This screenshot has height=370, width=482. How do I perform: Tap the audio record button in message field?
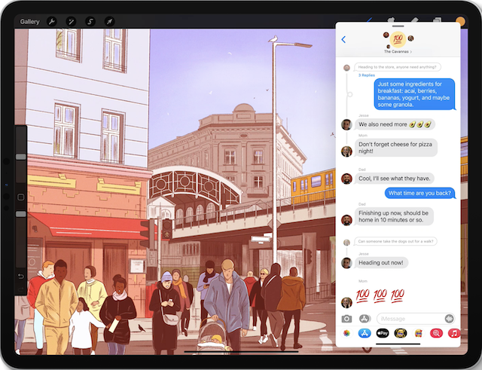pyautogui.click(x=449, y=319)
